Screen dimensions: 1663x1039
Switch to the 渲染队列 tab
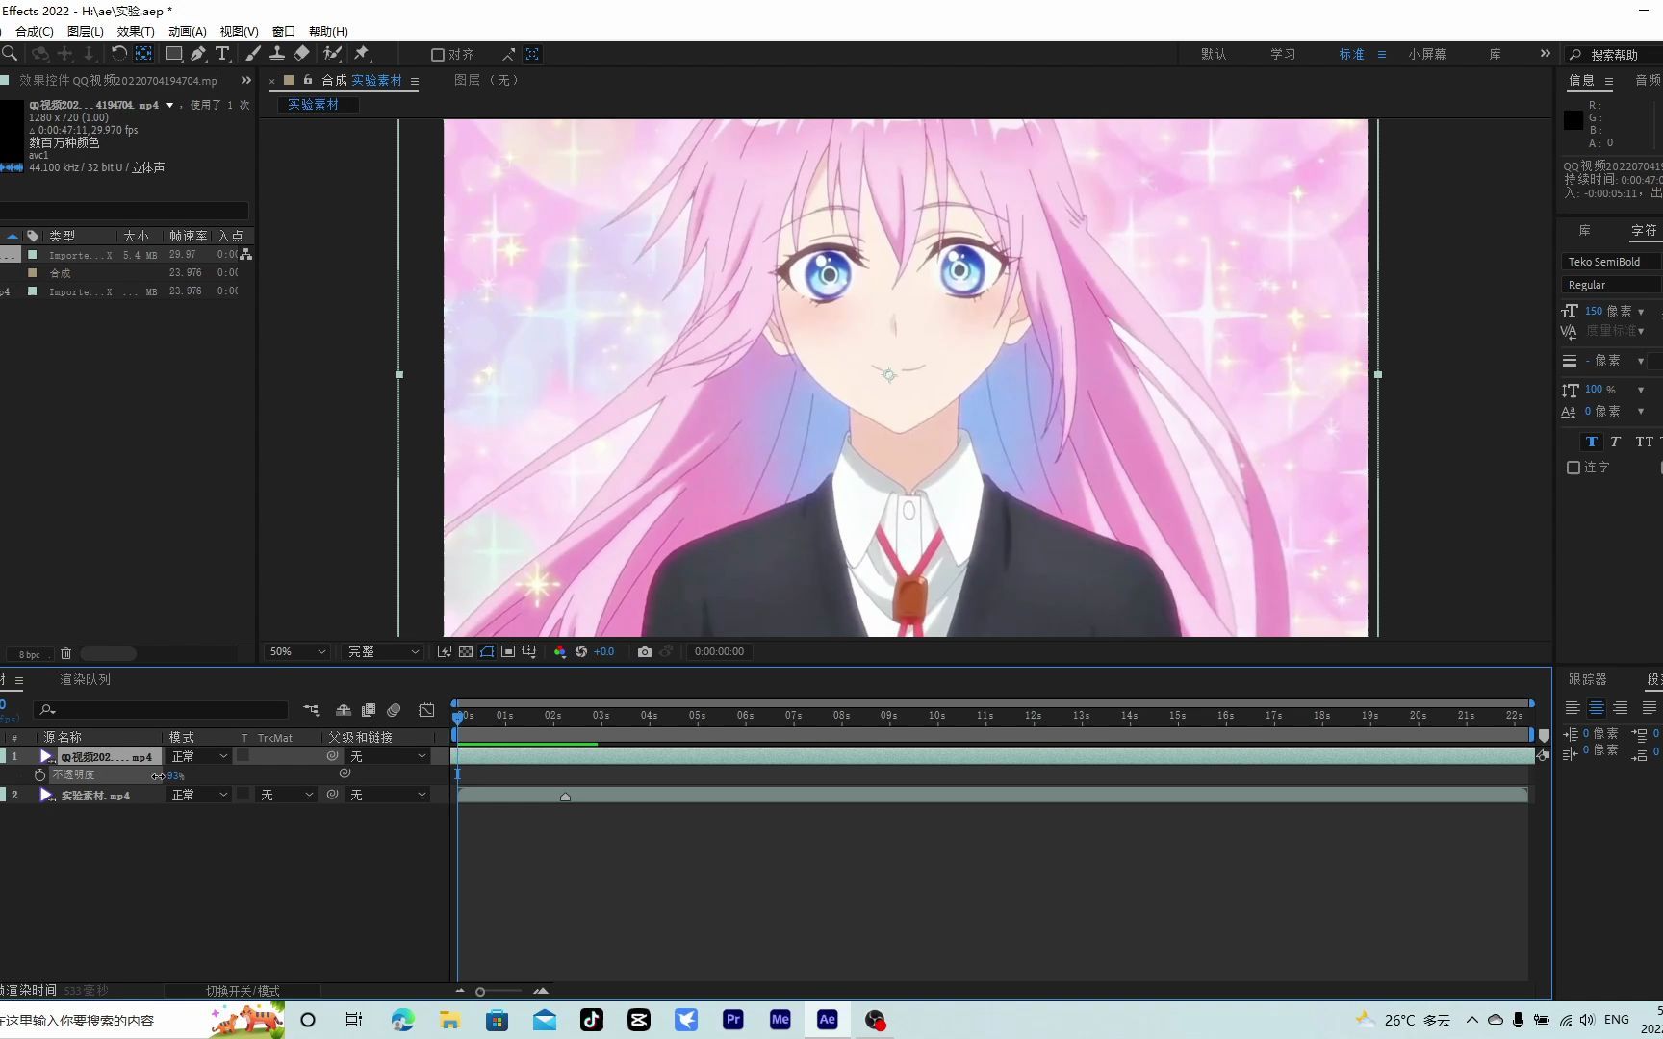click(x=86, y=679)
